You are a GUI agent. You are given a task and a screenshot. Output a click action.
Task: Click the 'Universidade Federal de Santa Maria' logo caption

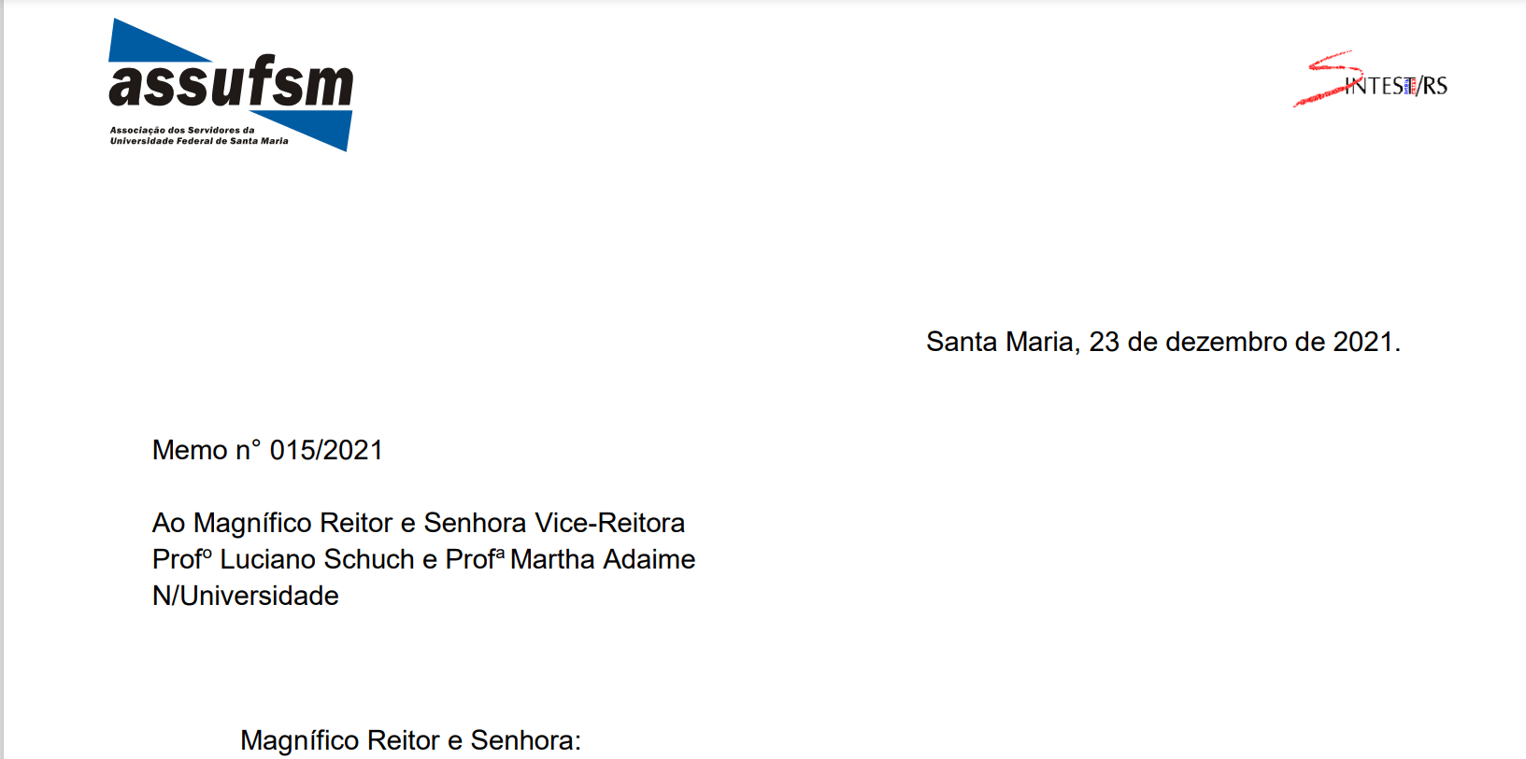[199, 141]
